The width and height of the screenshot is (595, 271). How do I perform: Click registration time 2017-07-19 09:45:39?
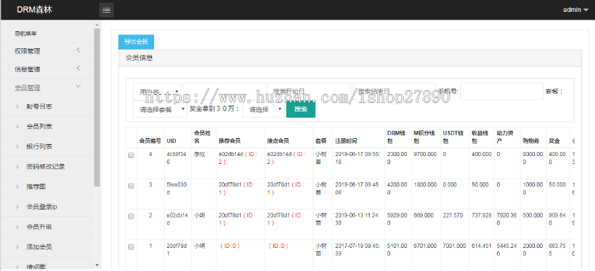pos(358,249)
